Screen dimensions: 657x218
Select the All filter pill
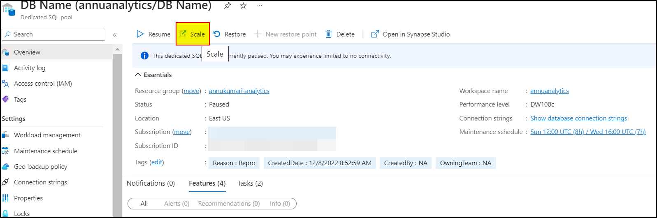tap(144, 204)
